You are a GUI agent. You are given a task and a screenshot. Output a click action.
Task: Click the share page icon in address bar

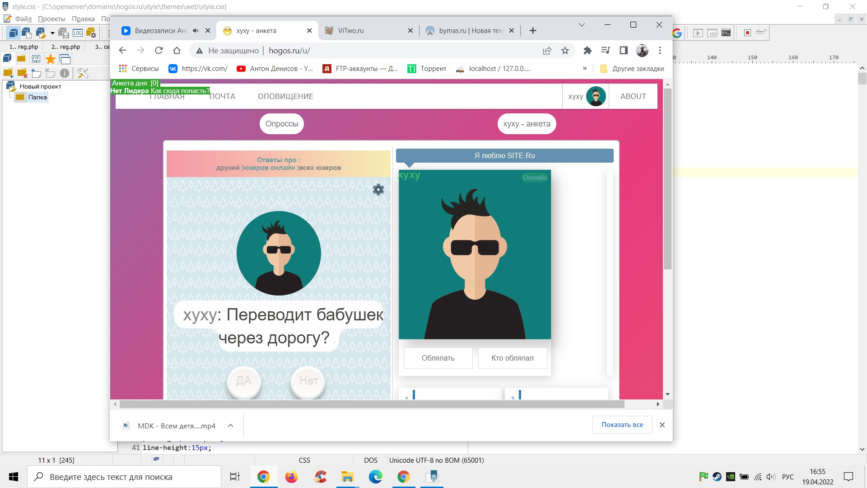tap(547, 51)
